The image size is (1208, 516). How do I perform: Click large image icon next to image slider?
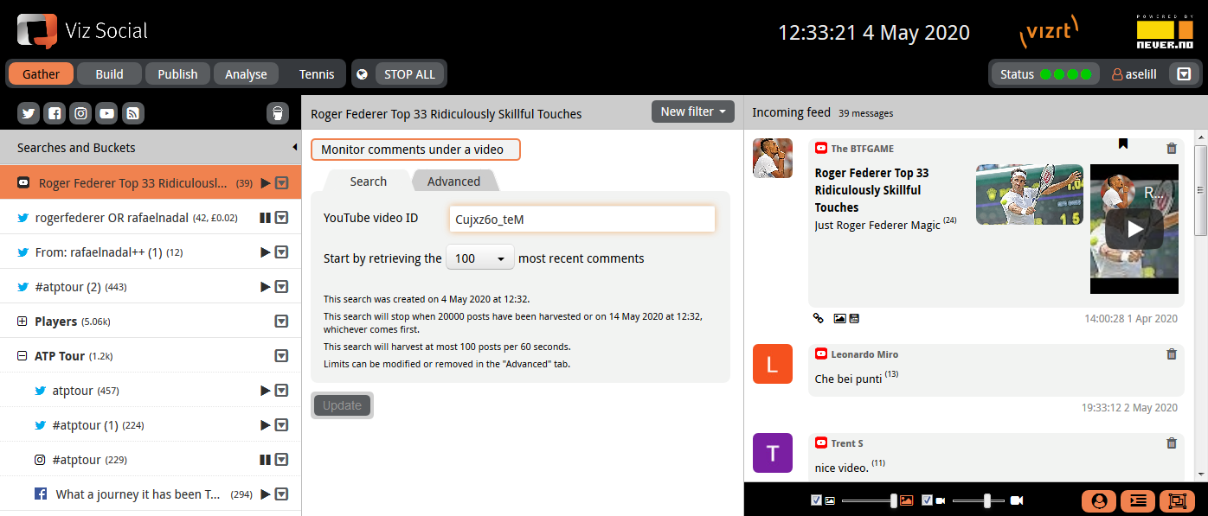tap(907, 500)
